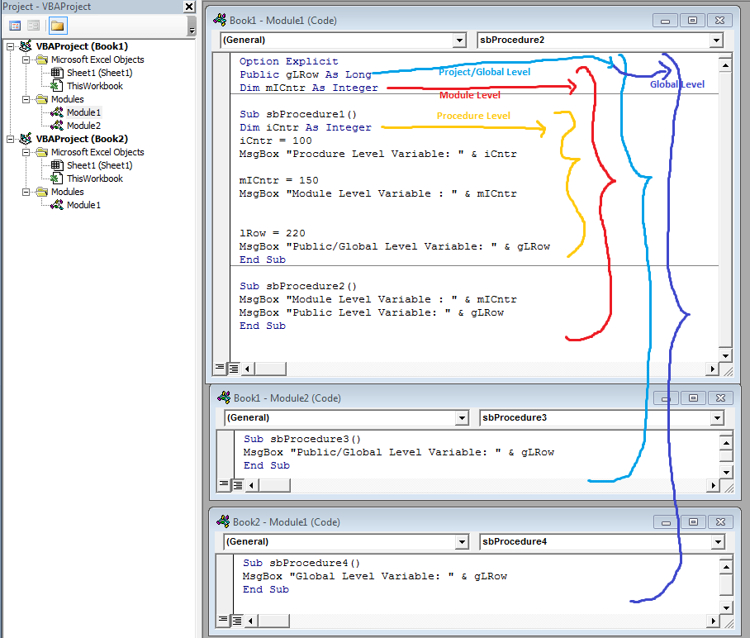Click the View Code icon in Project Explorer
This screenshot has width=750, height=638.
[14, 25]
